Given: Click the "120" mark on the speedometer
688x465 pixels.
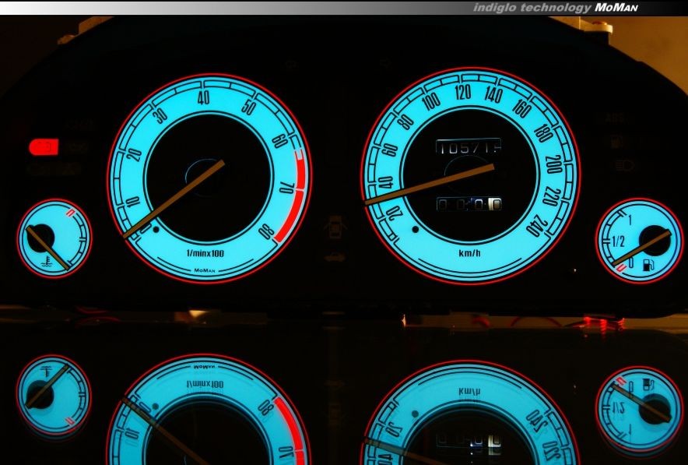Looking at the screenshot, I should tap(463, 92).
